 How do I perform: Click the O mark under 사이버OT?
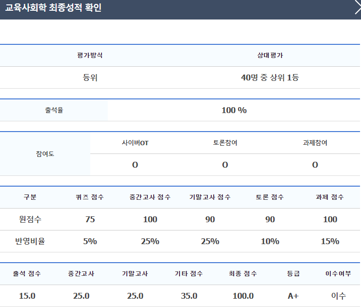click(135, 165)
